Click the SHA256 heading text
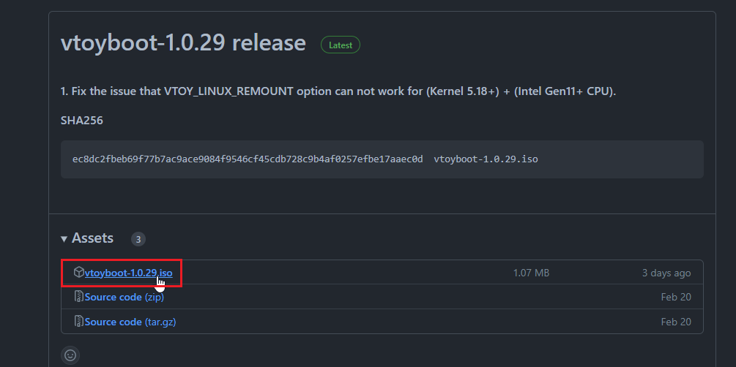736x367 pixels. [x=82, y=120]
